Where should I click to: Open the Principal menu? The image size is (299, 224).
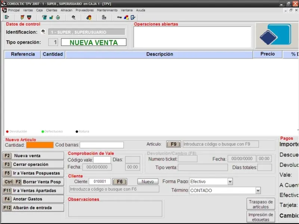click(x=14, y=10)
